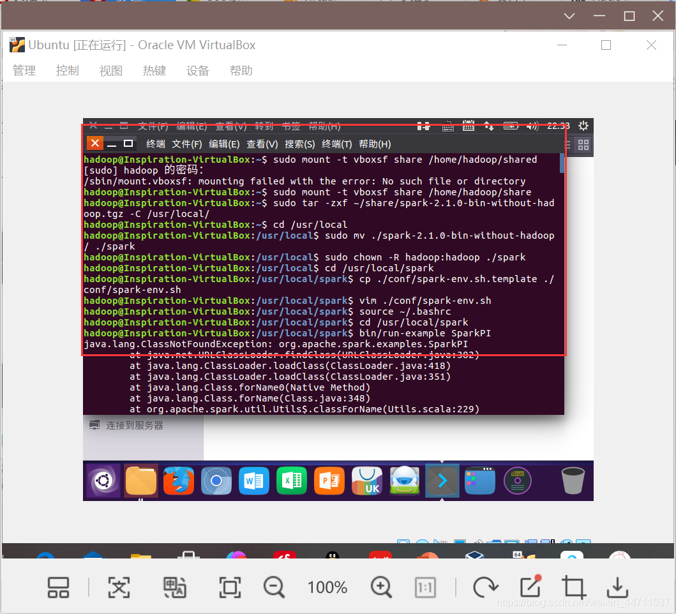676x614 pixels.
Task: Switch file manager to icon grid view
Action: tap(583, 145)
